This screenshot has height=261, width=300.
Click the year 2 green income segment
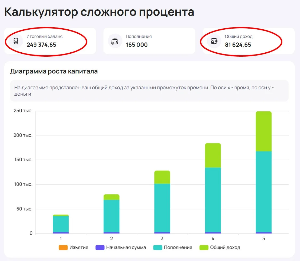click(x=112, y=197)
